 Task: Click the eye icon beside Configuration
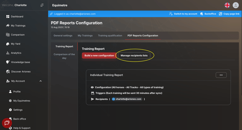pyautogui.click(x=92, y=87)
